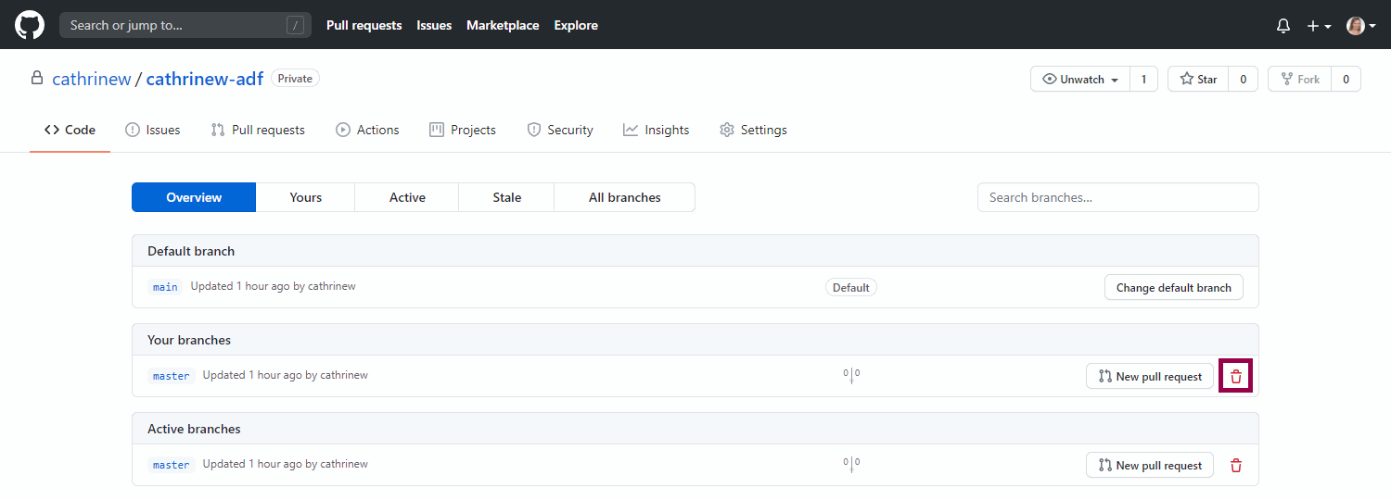Viewport: 1391px width, 500px height.
Task: Focus the Search branches field
Action: click(1117, 197)
